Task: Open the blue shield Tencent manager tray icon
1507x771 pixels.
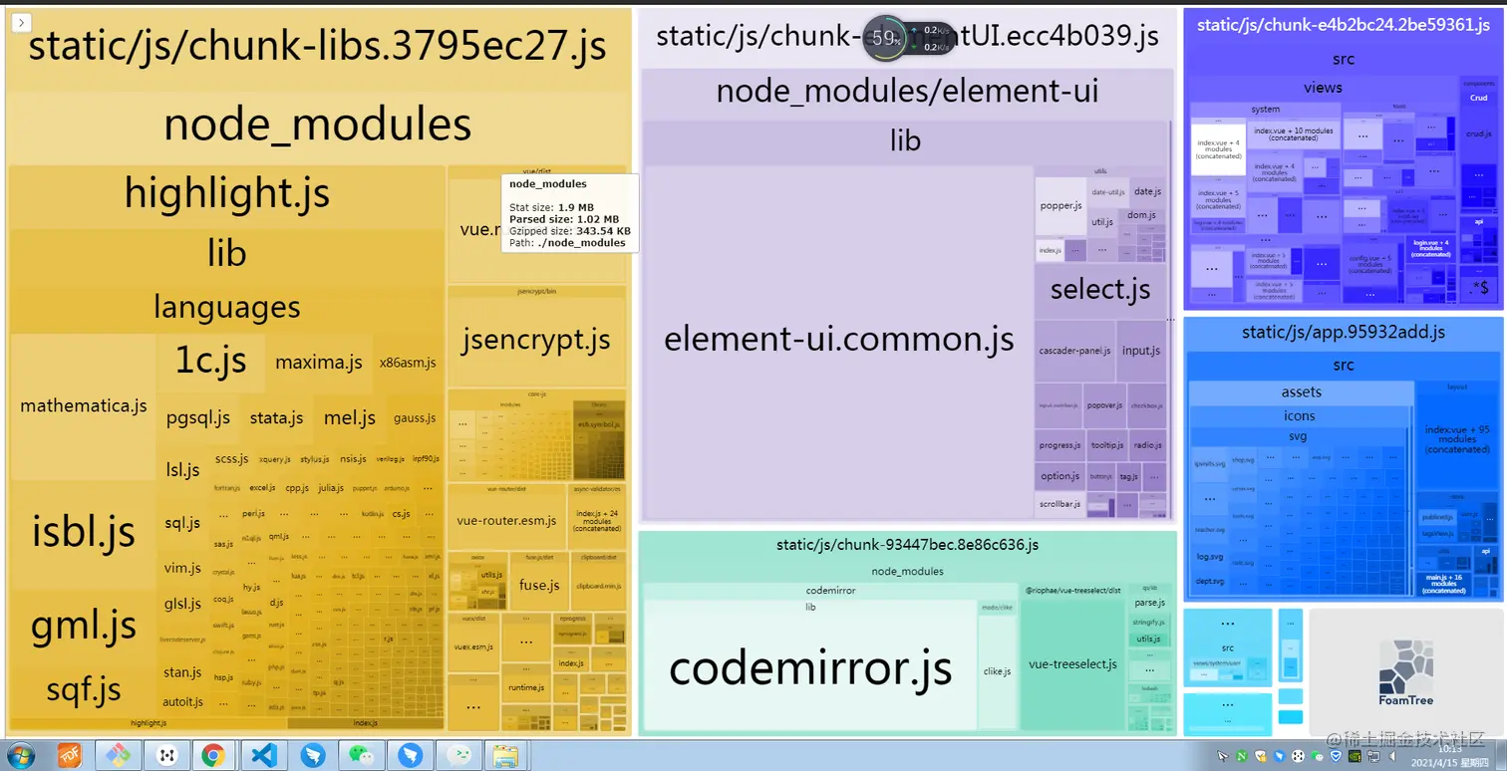Action: click(1336, 758)
